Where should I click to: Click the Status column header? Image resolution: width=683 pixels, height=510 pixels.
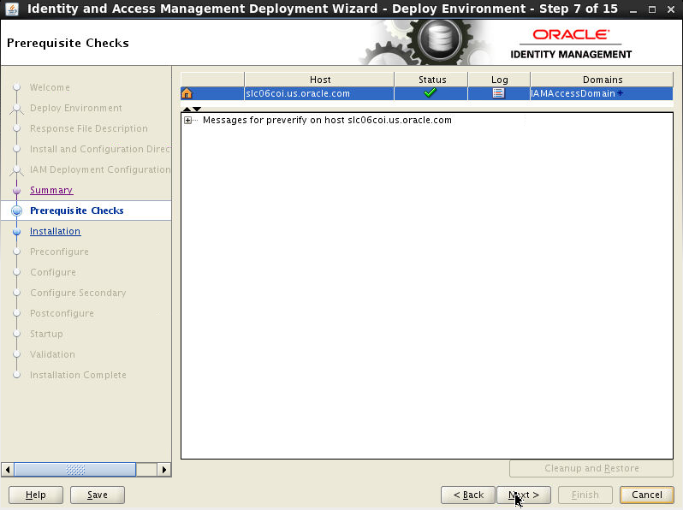point(431,80)
